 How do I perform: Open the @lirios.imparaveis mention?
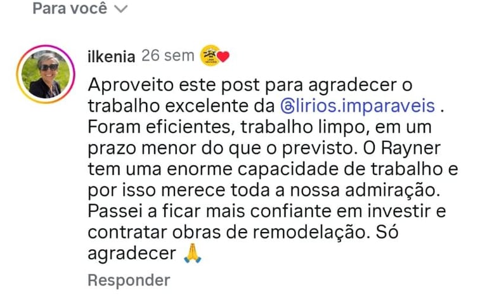[x=358, y=106]
